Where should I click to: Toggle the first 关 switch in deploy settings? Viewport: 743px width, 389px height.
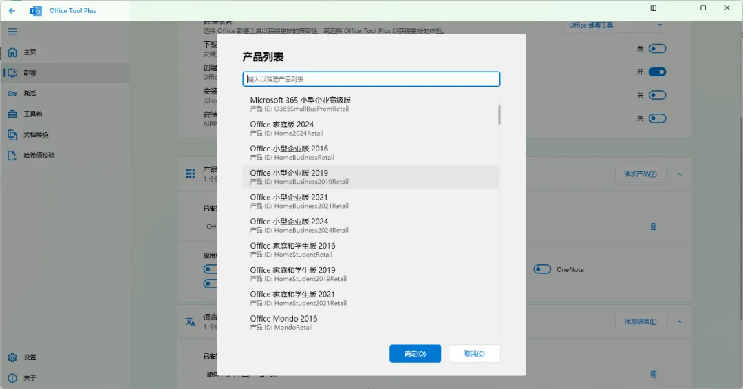click(657, 48)
